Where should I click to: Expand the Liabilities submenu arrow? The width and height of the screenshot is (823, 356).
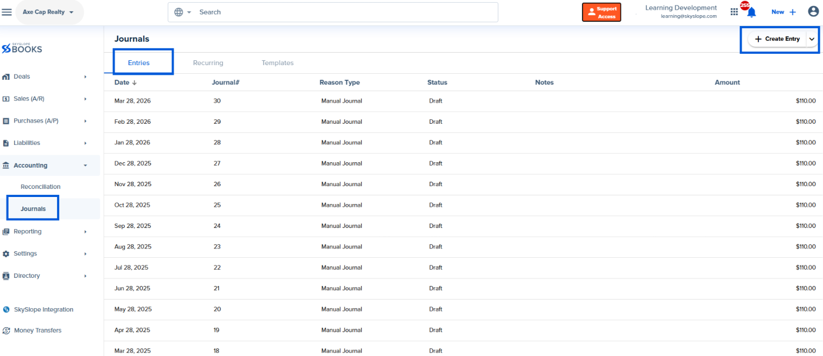click(85, 143)
